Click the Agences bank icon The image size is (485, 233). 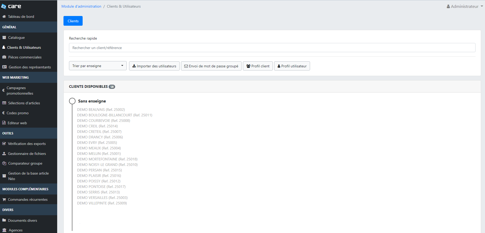coord(4,230)
